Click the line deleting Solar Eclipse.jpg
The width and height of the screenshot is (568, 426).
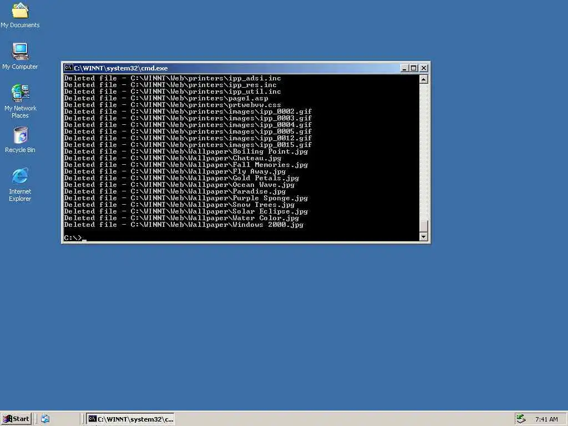[186, 211]
